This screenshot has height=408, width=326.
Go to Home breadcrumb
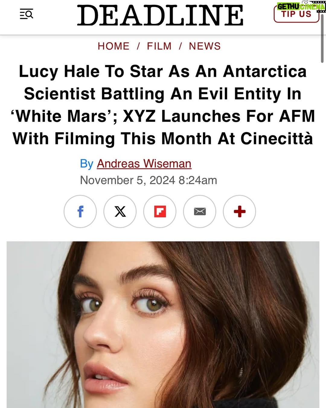click(113, 46)
